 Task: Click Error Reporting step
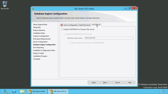(x=38, y=48)
